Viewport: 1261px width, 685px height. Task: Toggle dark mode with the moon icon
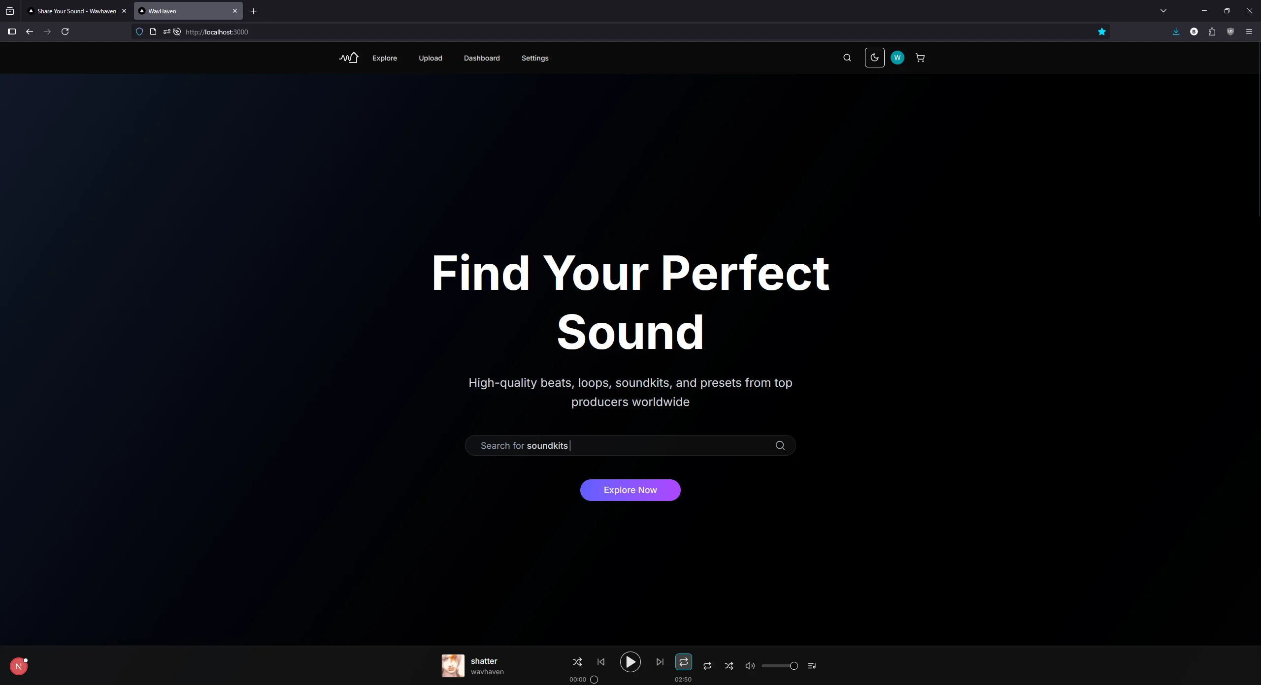874,58
